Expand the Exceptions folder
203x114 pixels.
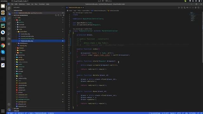[23, 27]
